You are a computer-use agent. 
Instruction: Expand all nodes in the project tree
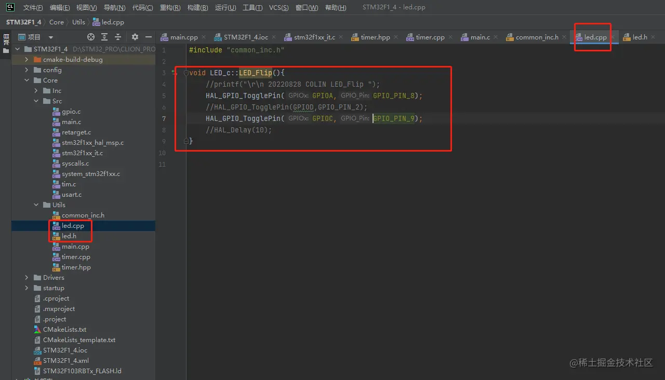click(x=104, y=37)
